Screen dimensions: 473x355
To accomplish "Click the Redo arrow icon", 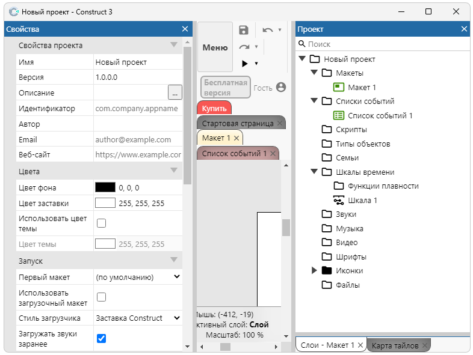I will tap(244, 47).
